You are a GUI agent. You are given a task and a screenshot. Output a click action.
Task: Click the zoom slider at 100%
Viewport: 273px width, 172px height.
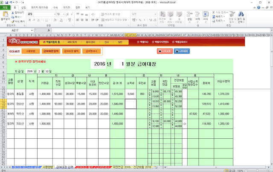click(257, 171)
